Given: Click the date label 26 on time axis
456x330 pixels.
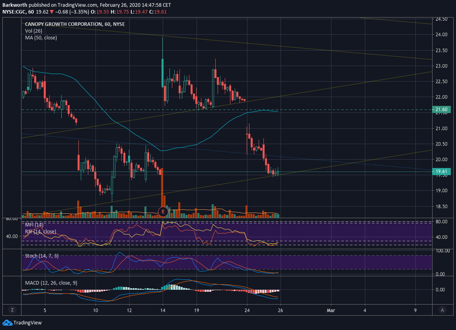Looking at the screenshot, I should pyautogui.click(x=281, y=310).
